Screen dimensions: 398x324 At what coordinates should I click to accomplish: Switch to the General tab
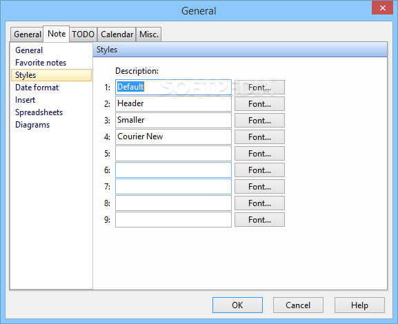27,34
